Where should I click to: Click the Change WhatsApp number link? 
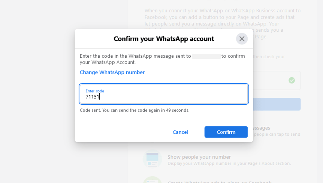(112, 72)
